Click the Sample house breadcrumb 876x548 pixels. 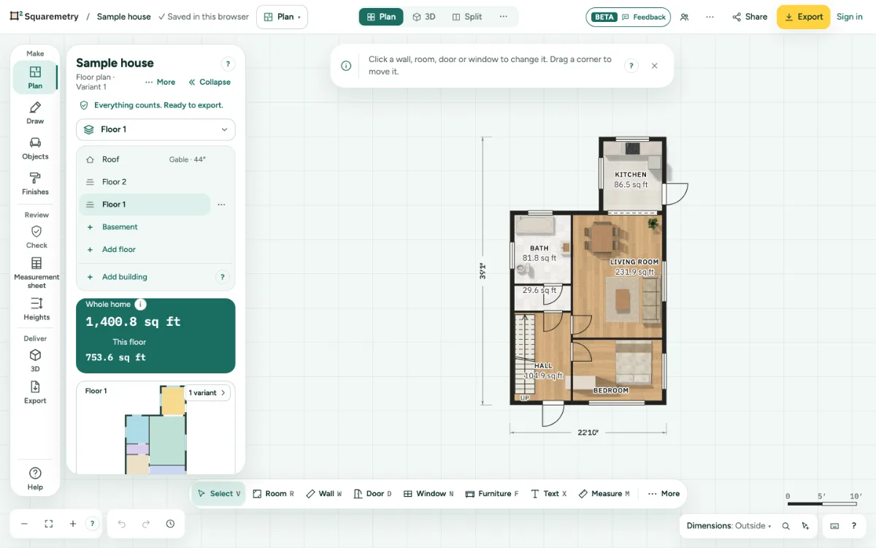pyautogui.click(x=123, y=17)
